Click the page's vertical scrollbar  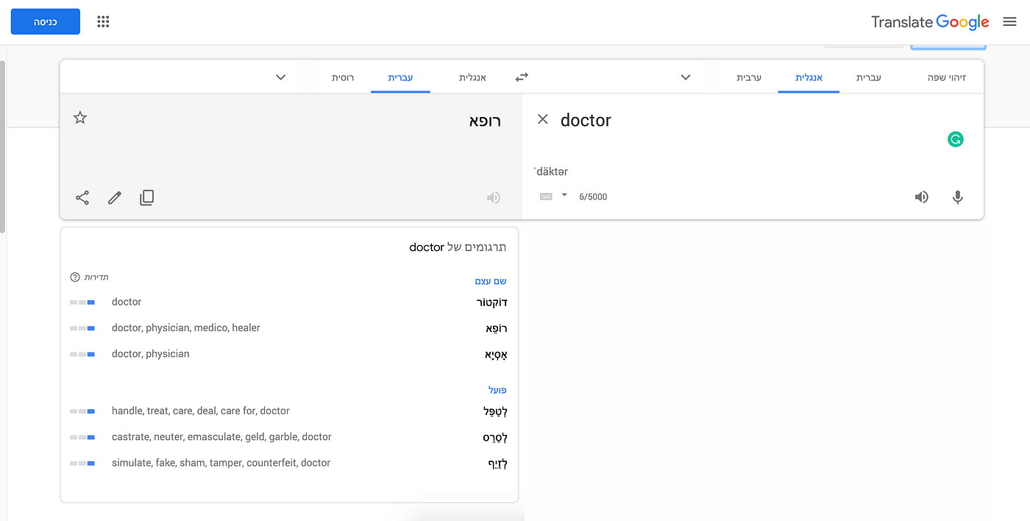pos(3,147)
